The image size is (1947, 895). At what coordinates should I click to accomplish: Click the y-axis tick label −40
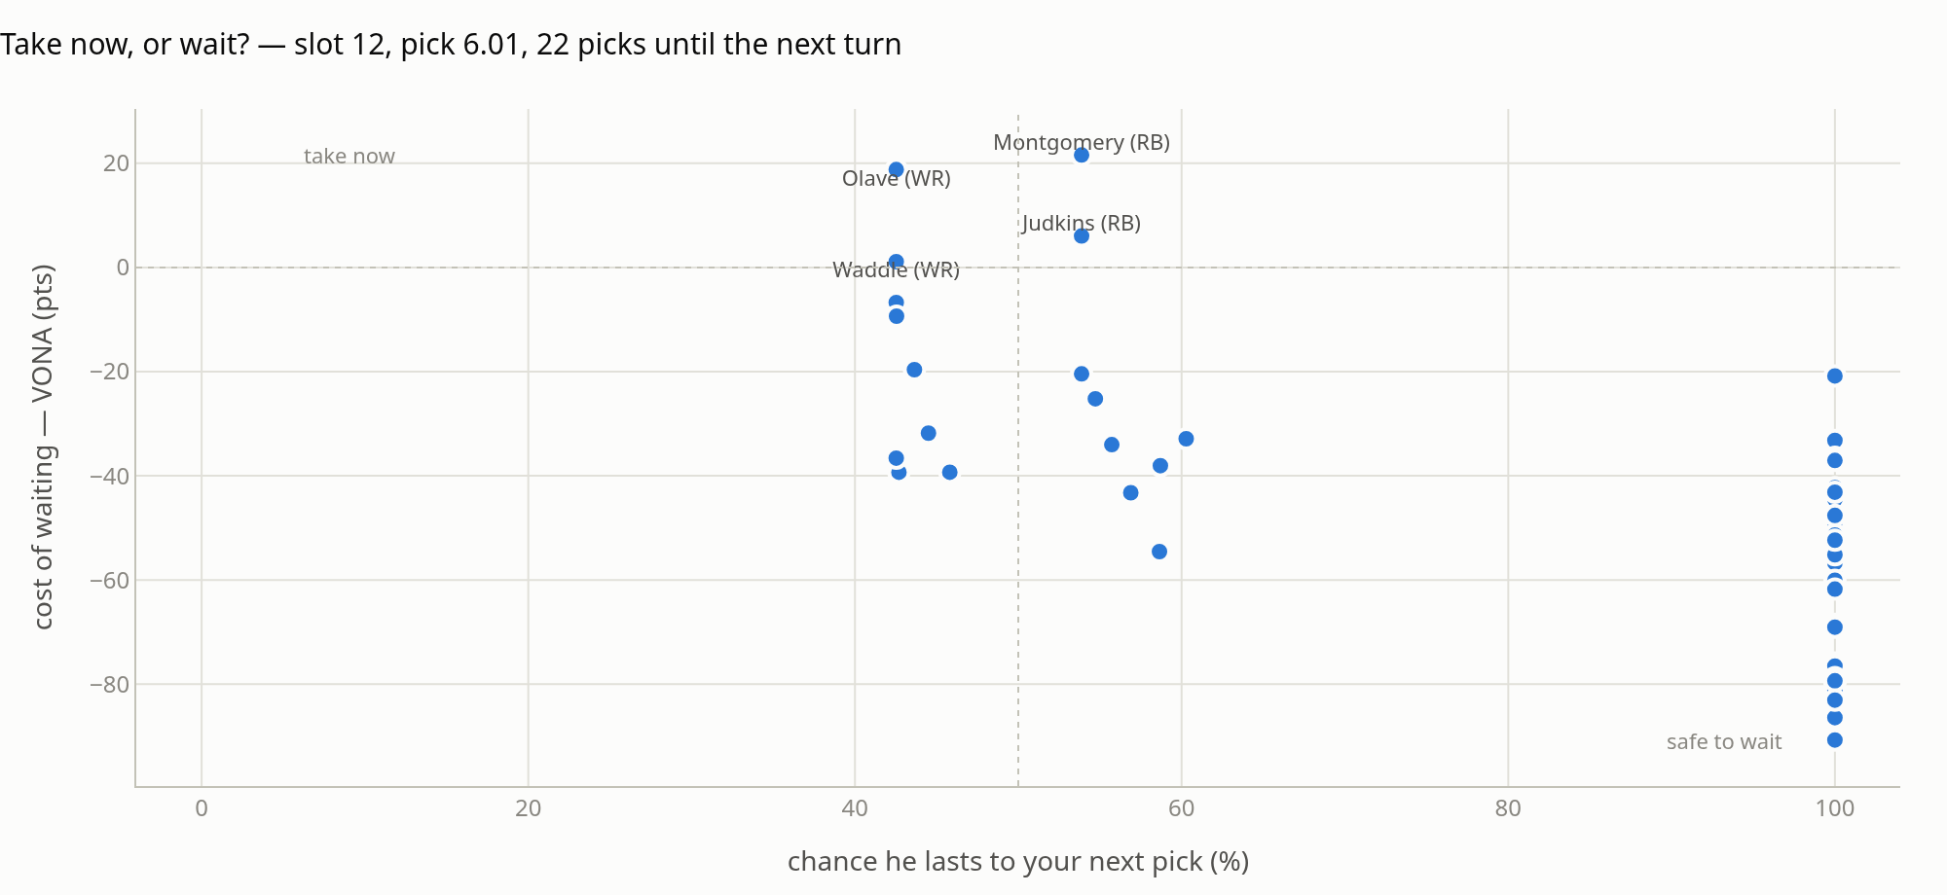[x=109, y=476]
